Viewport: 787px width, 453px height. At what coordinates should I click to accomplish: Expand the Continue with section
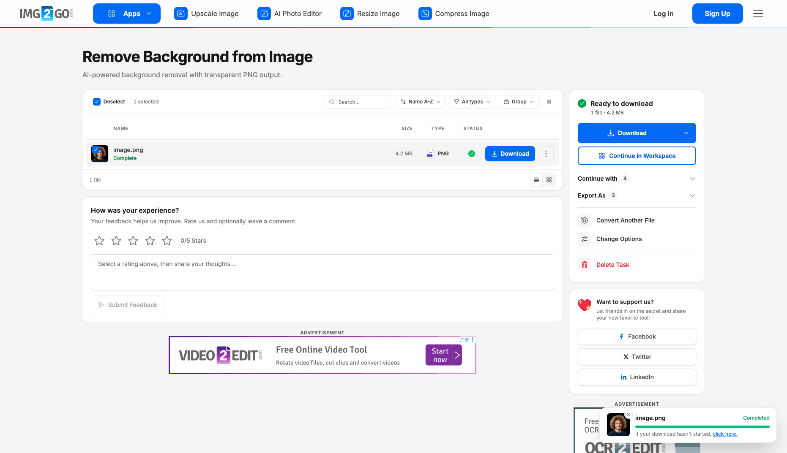pyautogui.click(x=637, y=179)
